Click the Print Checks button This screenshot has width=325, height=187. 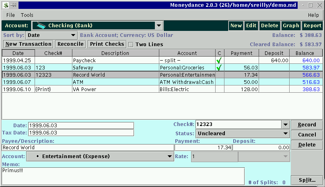(x=107, y=44)
